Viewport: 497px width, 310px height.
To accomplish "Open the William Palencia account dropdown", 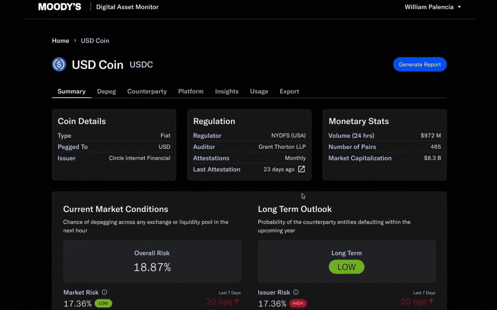I will (433, 7).
